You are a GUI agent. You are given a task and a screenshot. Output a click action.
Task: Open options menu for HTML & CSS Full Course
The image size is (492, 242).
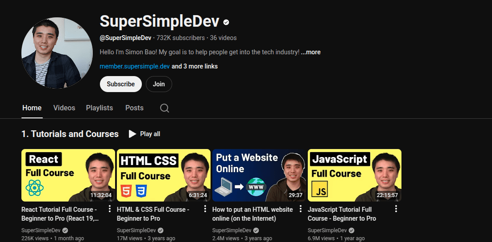pyautogui.click(x=205, y=209)
